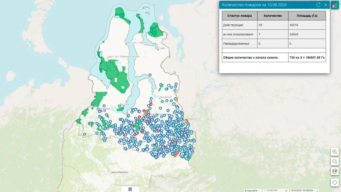Click the copyrights link
This screenshot has height=192, width=341.
click(251, 190)
